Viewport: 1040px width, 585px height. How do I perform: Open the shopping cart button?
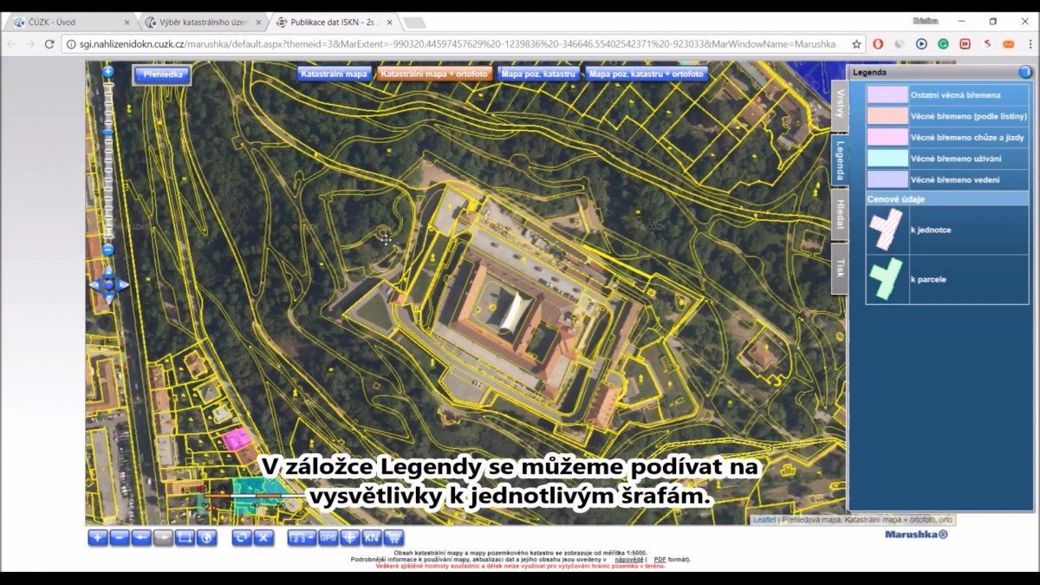point(393,537)
